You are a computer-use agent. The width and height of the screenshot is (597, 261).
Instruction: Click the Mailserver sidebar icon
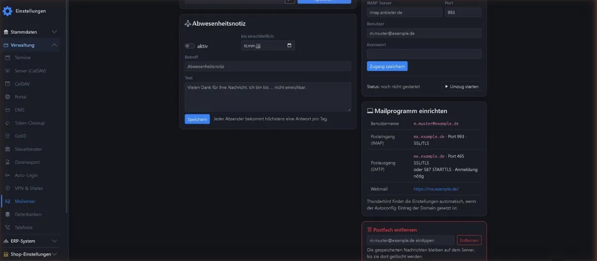7,201
